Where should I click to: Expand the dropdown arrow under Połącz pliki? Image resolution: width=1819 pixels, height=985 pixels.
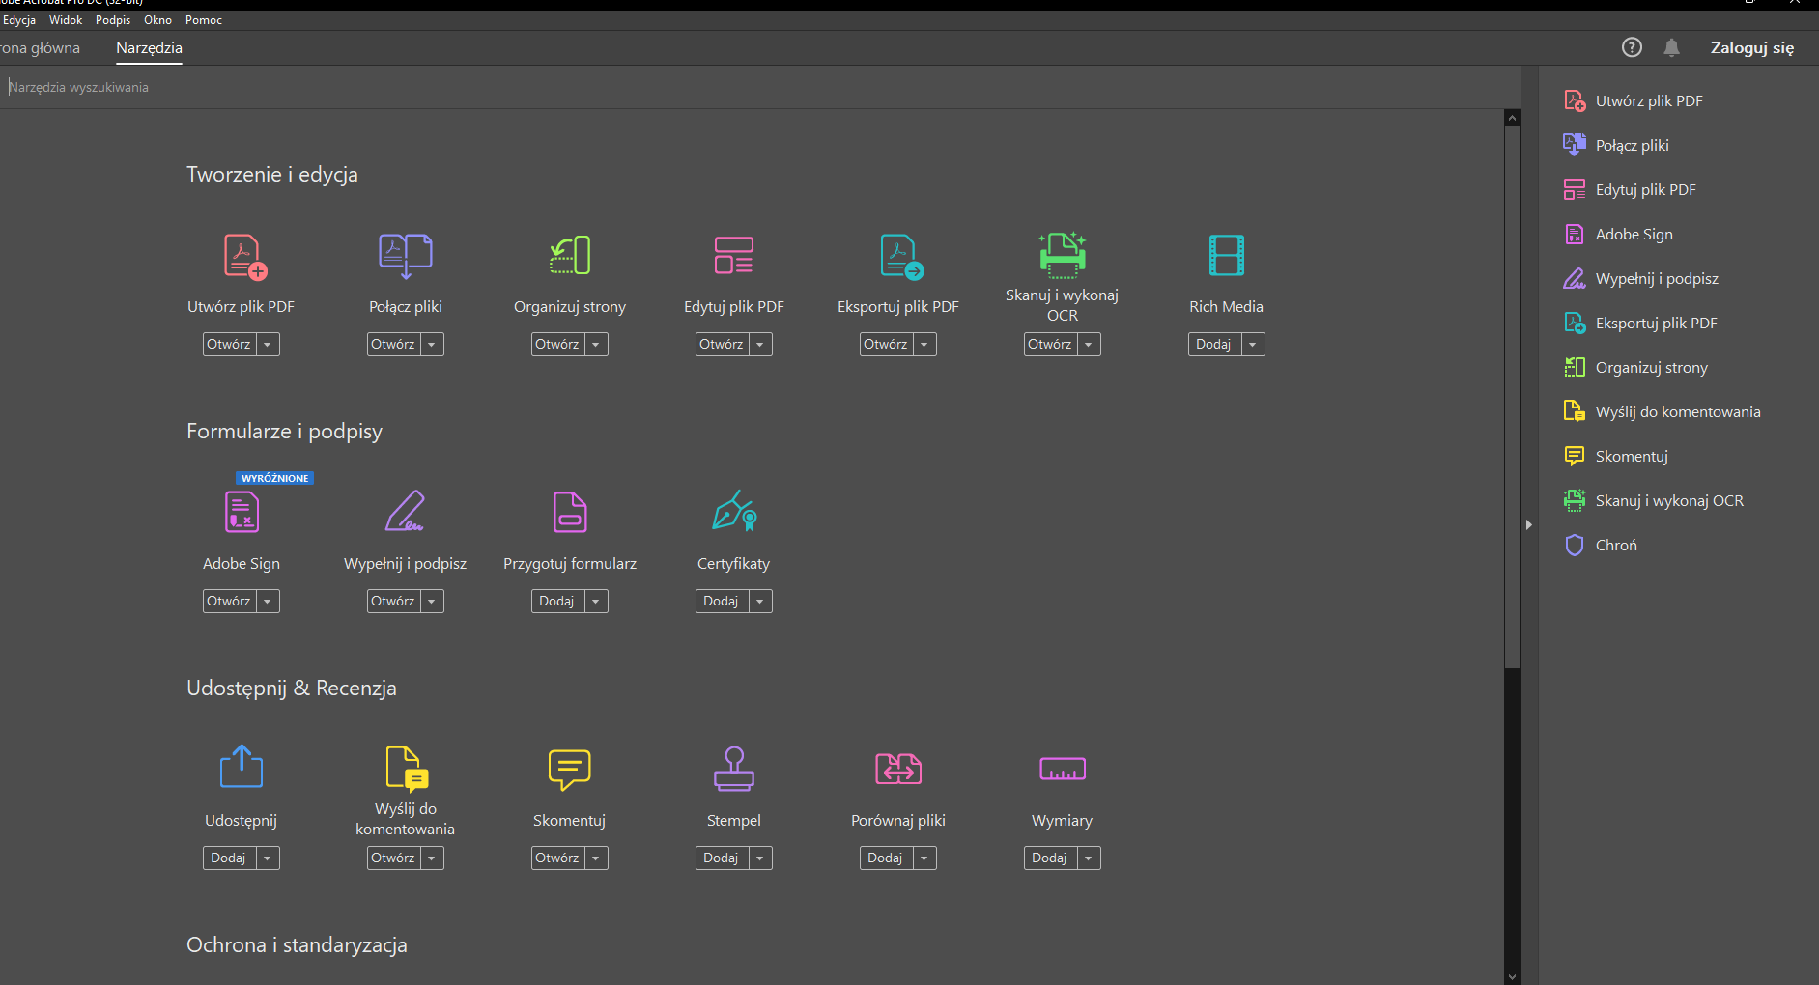click(x=432, y=344)
